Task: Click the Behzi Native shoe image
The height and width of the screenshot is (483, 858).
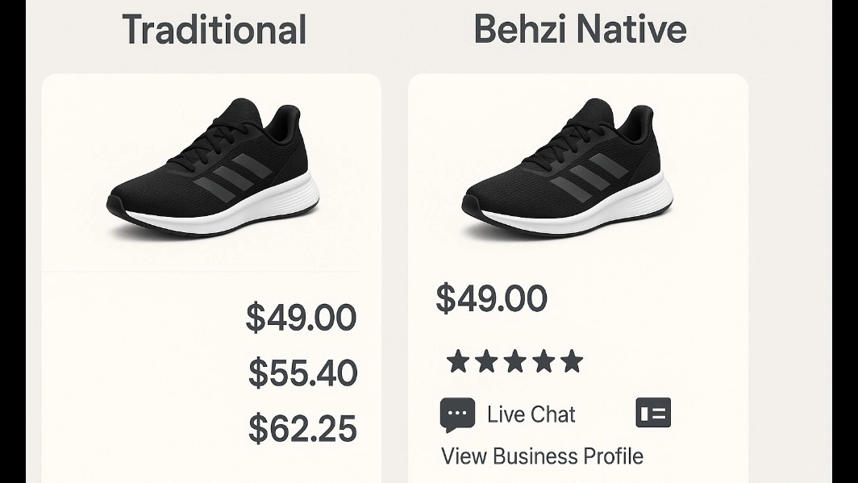Action: pos(568,169)
